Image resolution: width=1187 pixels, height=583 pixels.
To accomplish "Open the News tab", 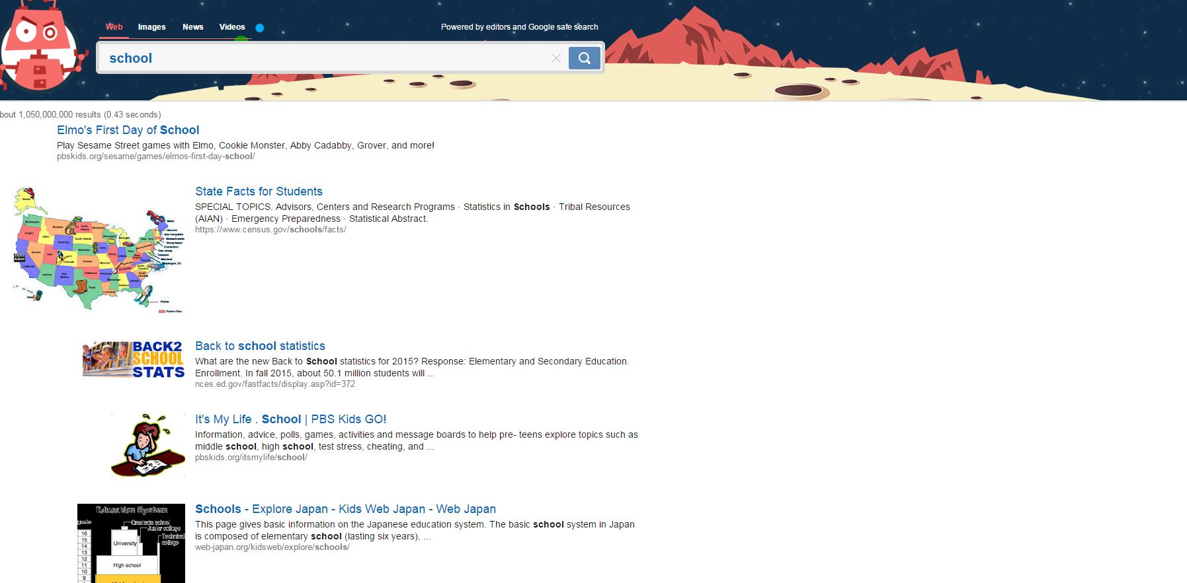I will pos(192,27).
